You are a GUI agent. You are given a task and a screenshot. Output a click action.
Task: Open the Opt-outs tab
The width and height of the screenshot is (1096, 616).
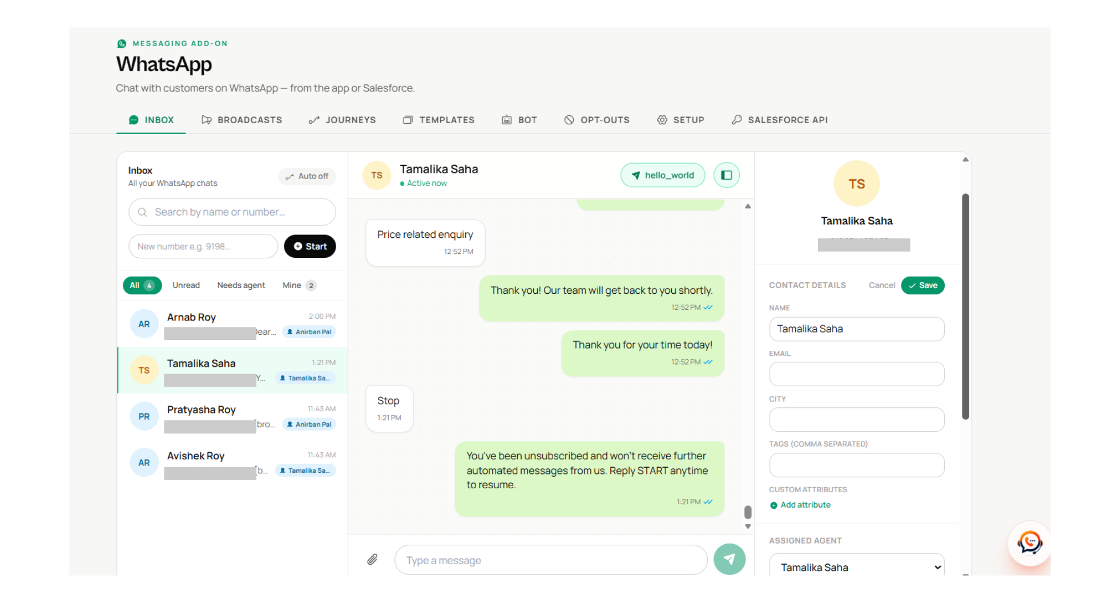tap(597, 120)
